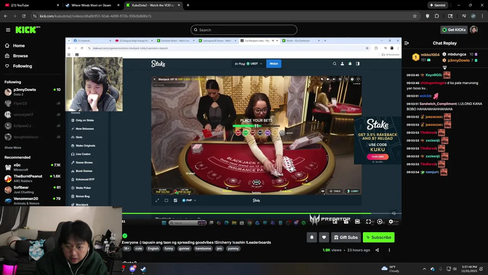Enter fullscreen video mode

click(368, 222)
